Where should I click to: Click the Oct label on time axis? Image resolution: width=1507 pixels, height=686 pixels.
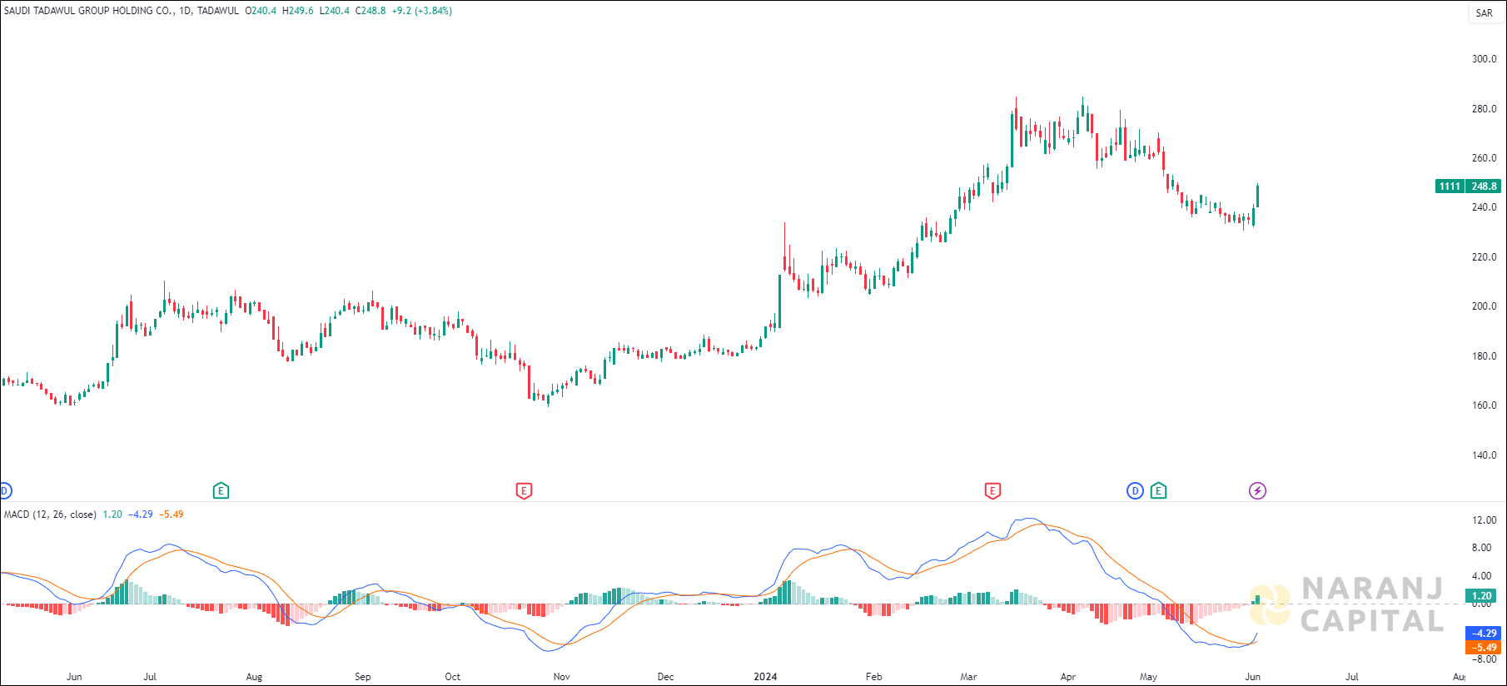pos(452,677)
